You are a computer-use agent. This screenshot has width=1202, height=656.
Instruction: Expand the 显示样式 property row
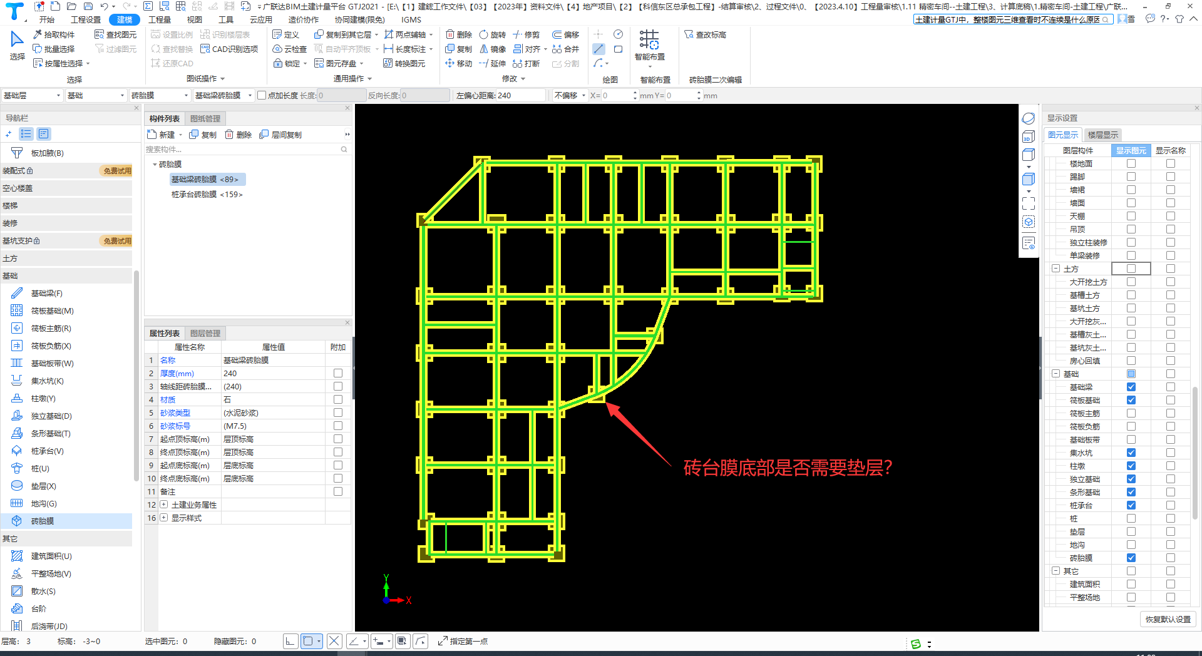(x=164, y=518)
